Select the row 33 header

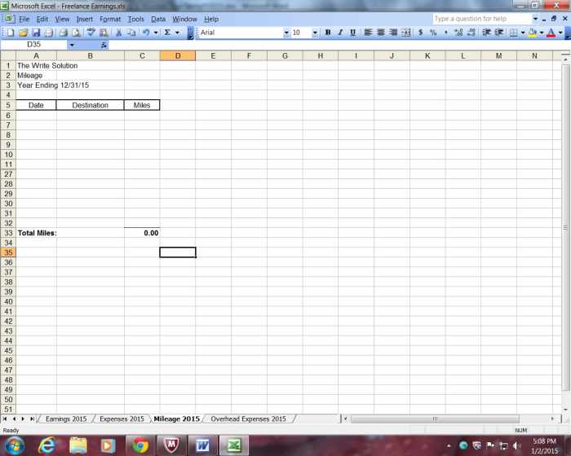(x=8, y=233)
